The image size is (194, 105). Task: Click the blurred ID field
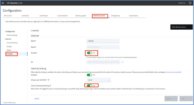(103, 62)
